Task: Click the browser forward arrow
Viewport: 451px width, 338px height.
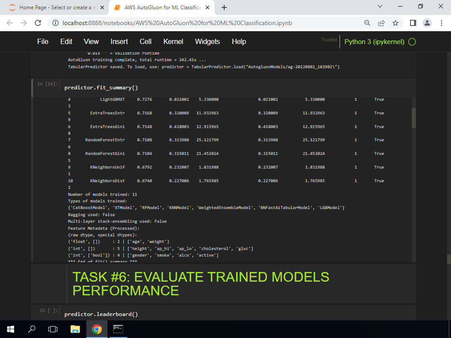Action: tap(24, 23)
